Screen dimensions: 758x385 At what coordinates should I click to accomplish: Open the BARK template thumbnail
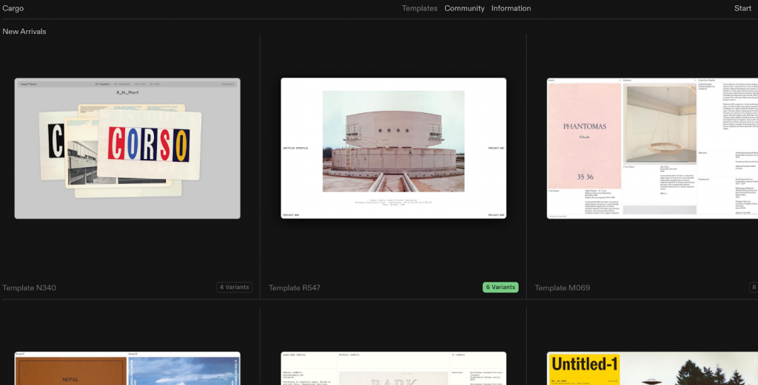pos(393,368)
